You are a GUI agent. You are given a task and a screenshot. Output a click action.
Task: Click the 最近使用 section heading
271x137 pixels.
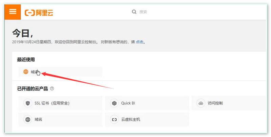[26, 60]
